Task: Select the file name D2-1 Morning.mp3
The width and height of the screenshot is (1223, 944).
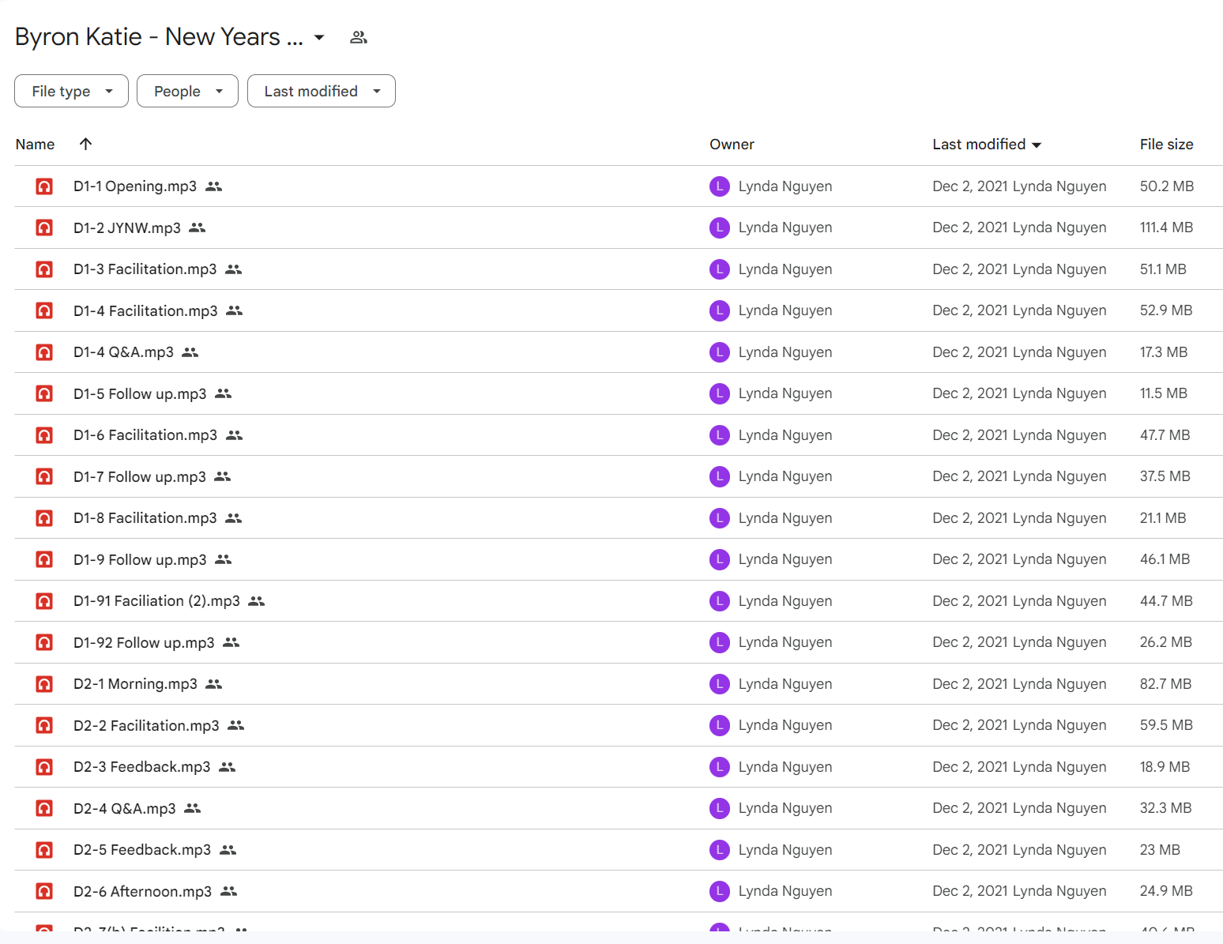Action: [135, 684]
